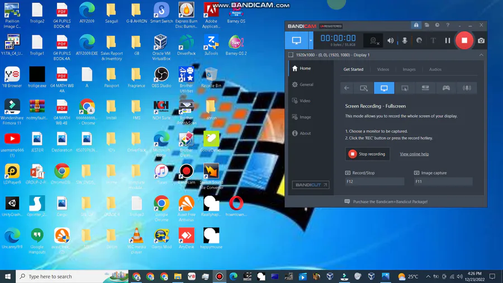Switch to the Get Started tab
The width and height of the screenshot is (503, 283).
tap(353, 69)
